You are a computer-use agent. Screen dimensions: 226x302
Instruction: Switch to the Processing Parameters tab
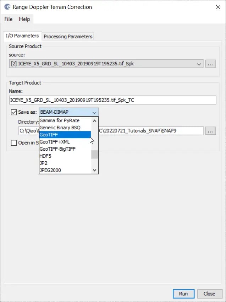[x=68, y=36]
